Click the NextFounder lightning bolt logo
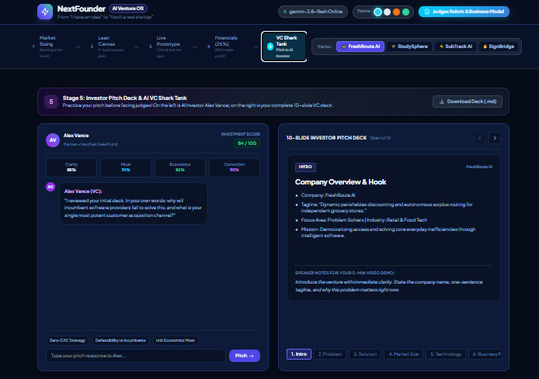Viewport: 539px width, 379px height. [x=45, y=12]
